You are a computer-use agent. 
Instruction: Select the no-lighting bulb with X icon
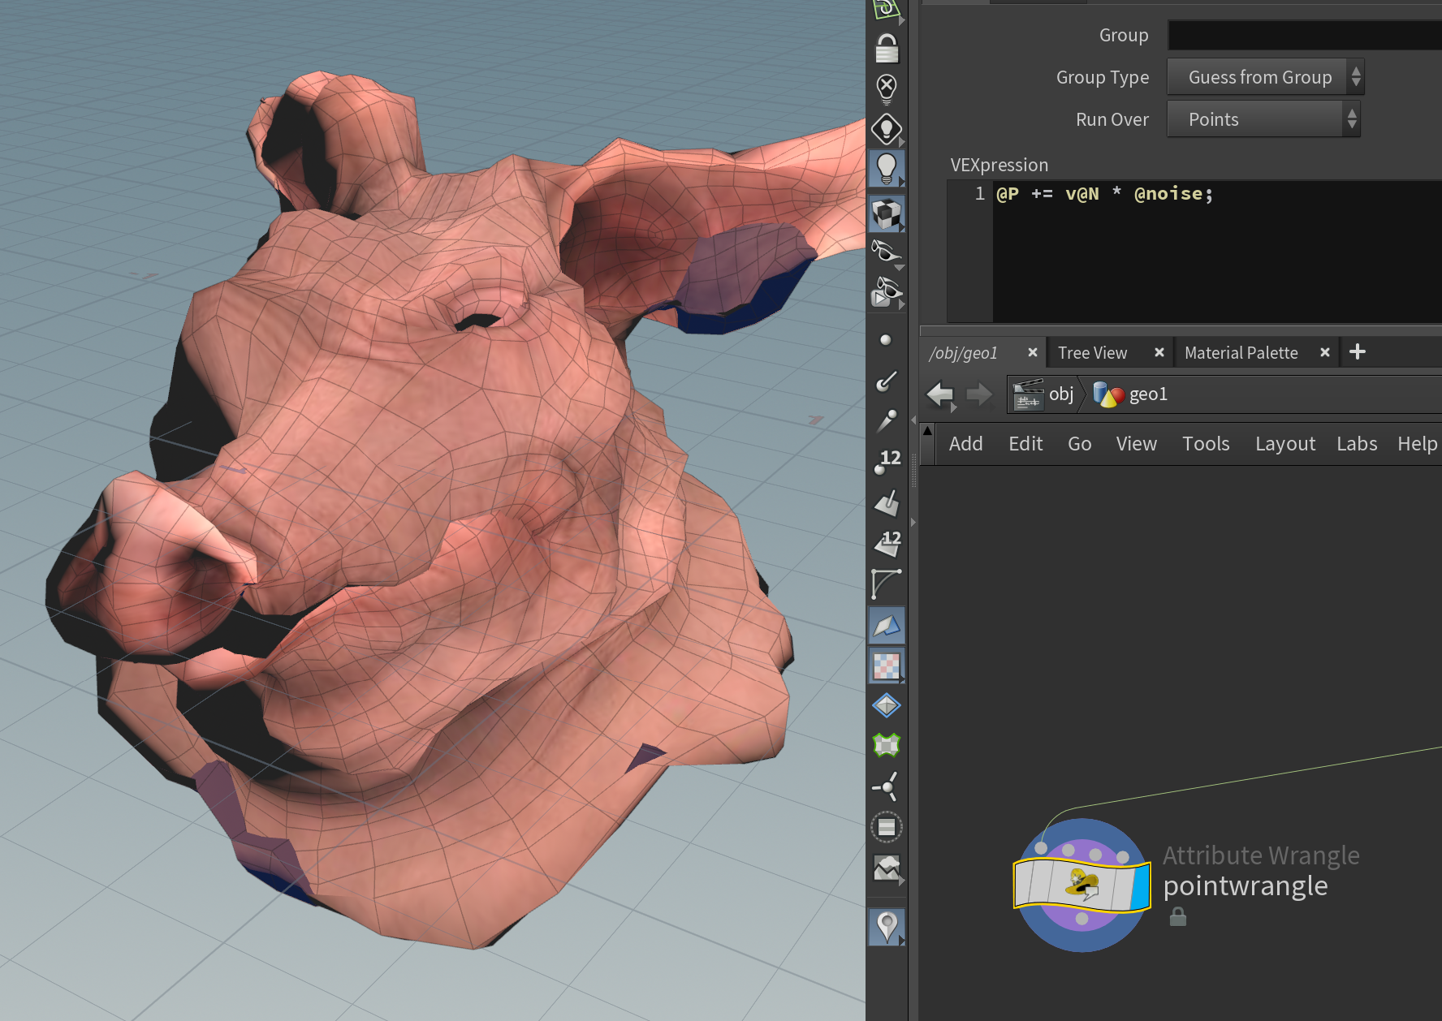pyautogui.click(x=887, y=88)
